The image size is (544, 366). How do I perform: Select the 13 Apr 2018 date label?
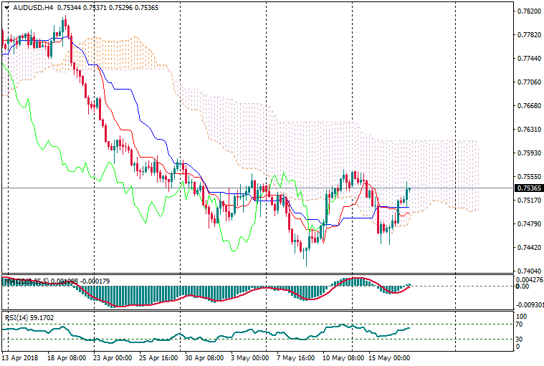pos(20,357)
